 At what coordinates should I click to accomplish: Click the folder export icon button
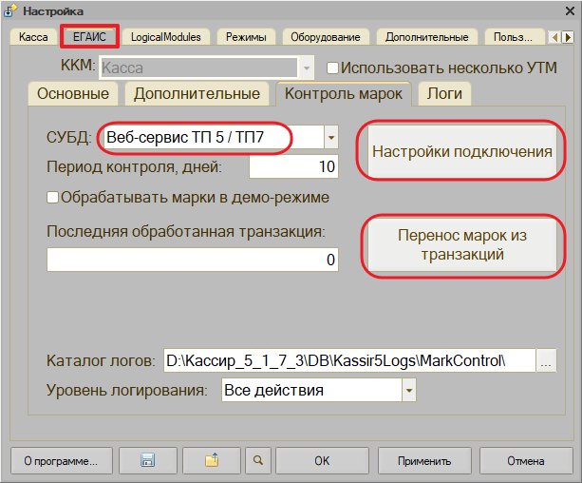tap(212, 461)
